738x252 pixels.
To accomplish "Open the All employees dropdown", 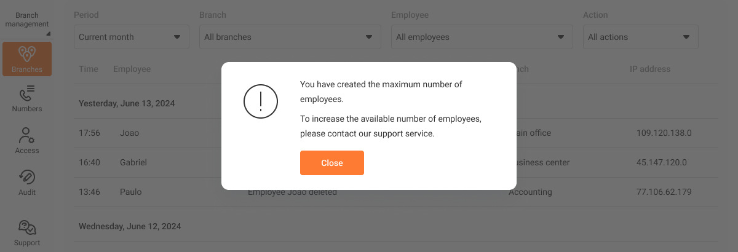I will tap(482, 37).
